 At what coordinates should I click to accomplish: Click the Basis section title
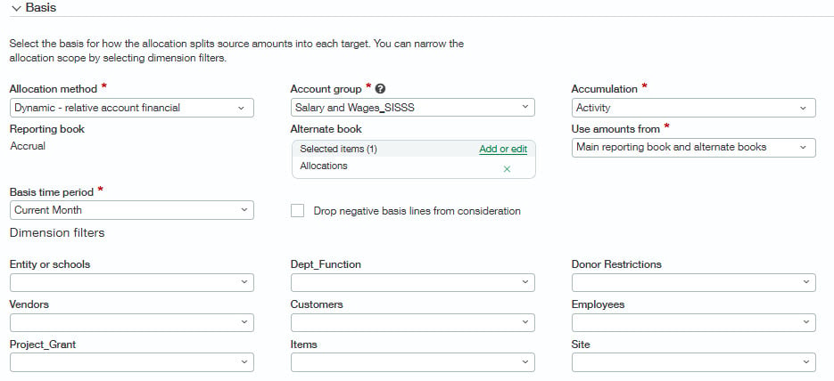(41, 8)
